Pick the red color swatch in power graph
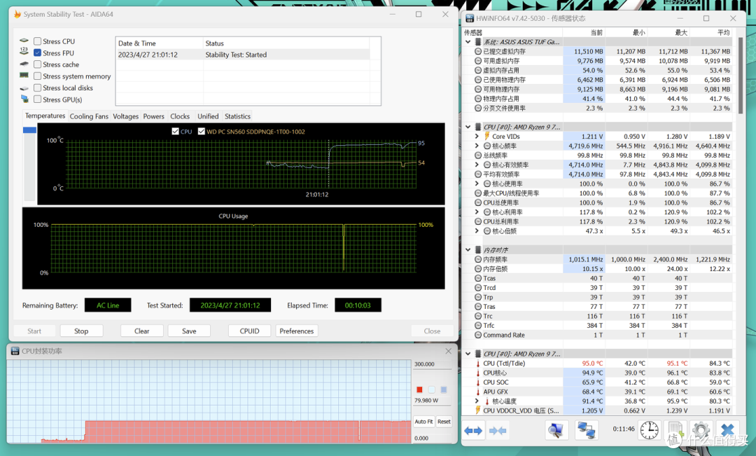The width and height of the screenshot is (756, 456). (419, 389)
